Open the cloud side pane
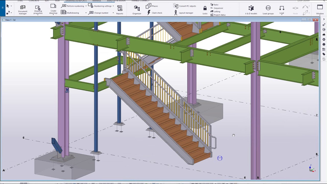This screenshot has width=327, height=184. [x=324, y=34]
